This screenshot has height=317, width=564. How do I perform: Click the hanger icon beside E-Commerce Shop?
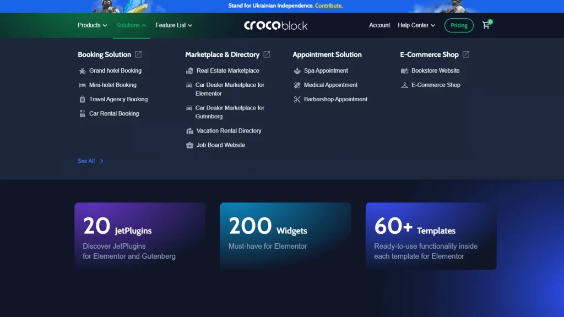[x=405, y=85]
